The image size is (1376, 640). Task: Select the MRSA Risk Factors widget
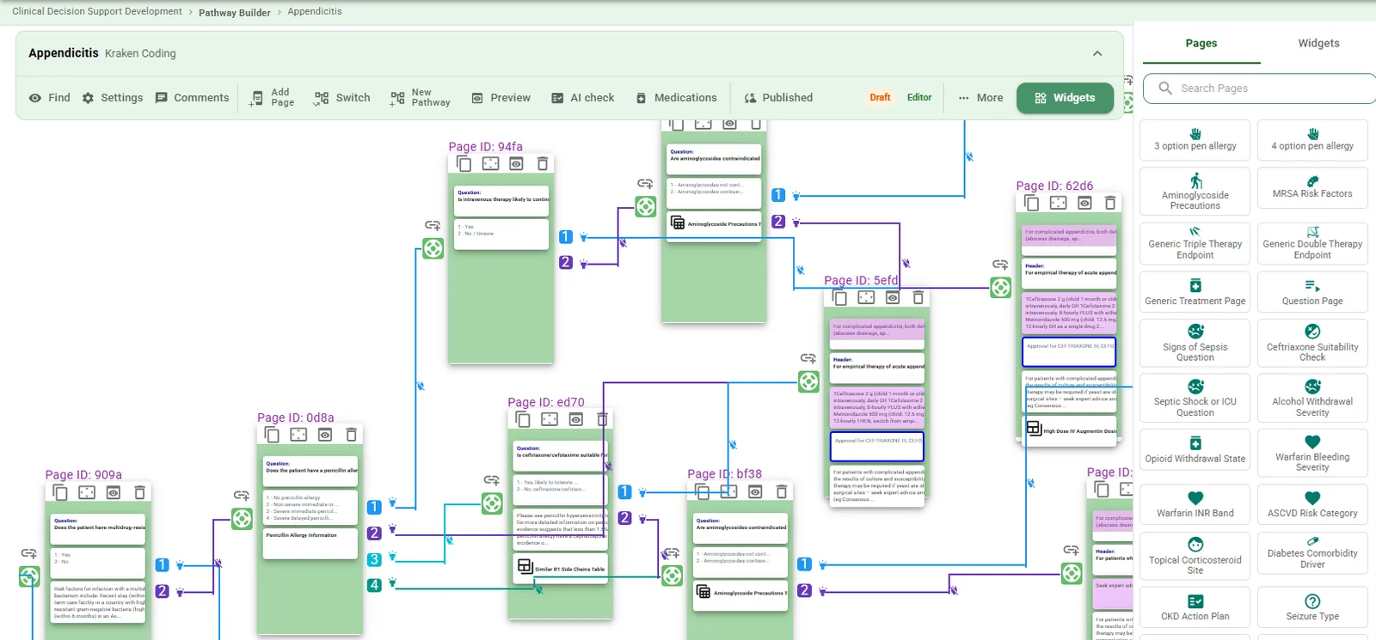coord(1312,188)
